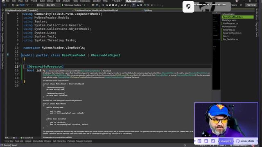Open the Solution Explorer side tab
262x147 pixels.
[2, 61]
